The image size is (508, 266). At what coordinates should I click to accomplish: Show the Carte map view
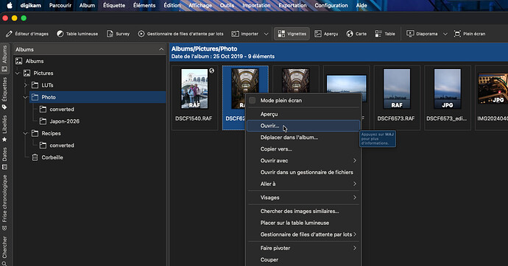356,34
